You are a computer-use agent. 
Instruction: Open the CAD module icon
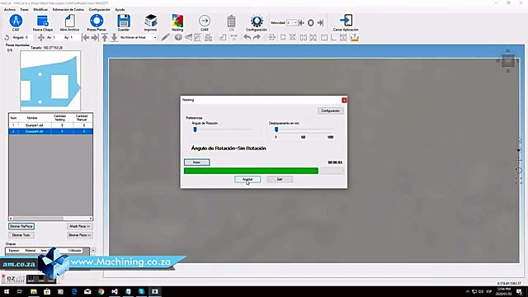pos(16,21)
